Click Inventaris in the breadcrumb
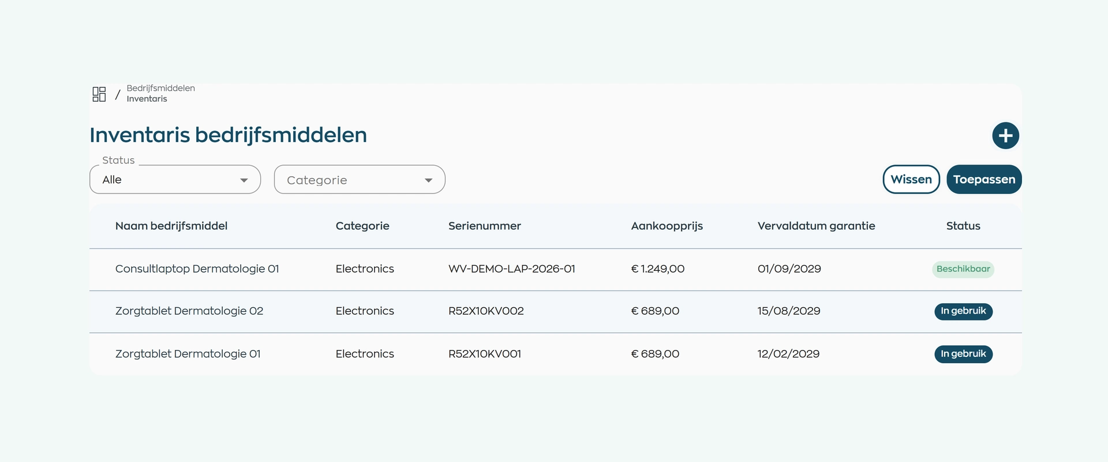The width and height of the screenshot is (1108, 462). (x=147, y=99)
